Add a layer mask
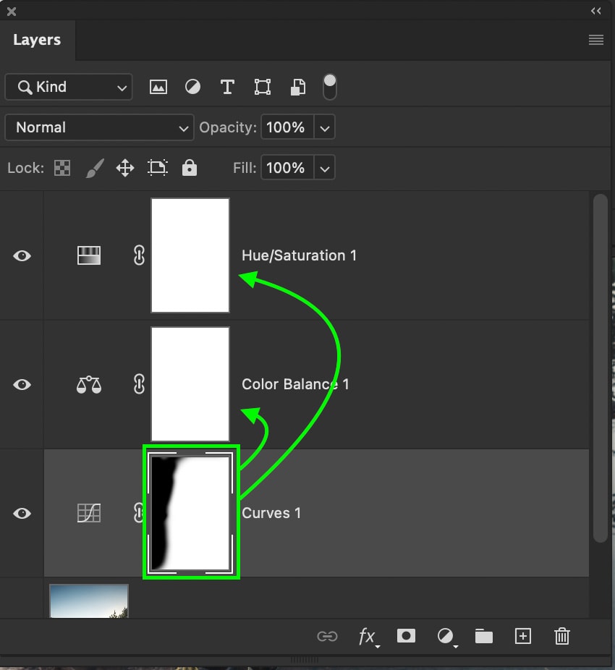Image resolution: width=615 pixels, height=670 pixels. [406, 636]
